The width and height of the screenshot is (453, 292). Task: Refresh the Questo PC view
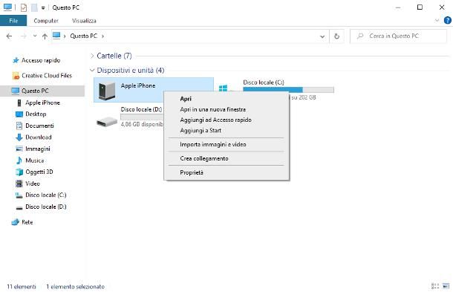[336, 36]
